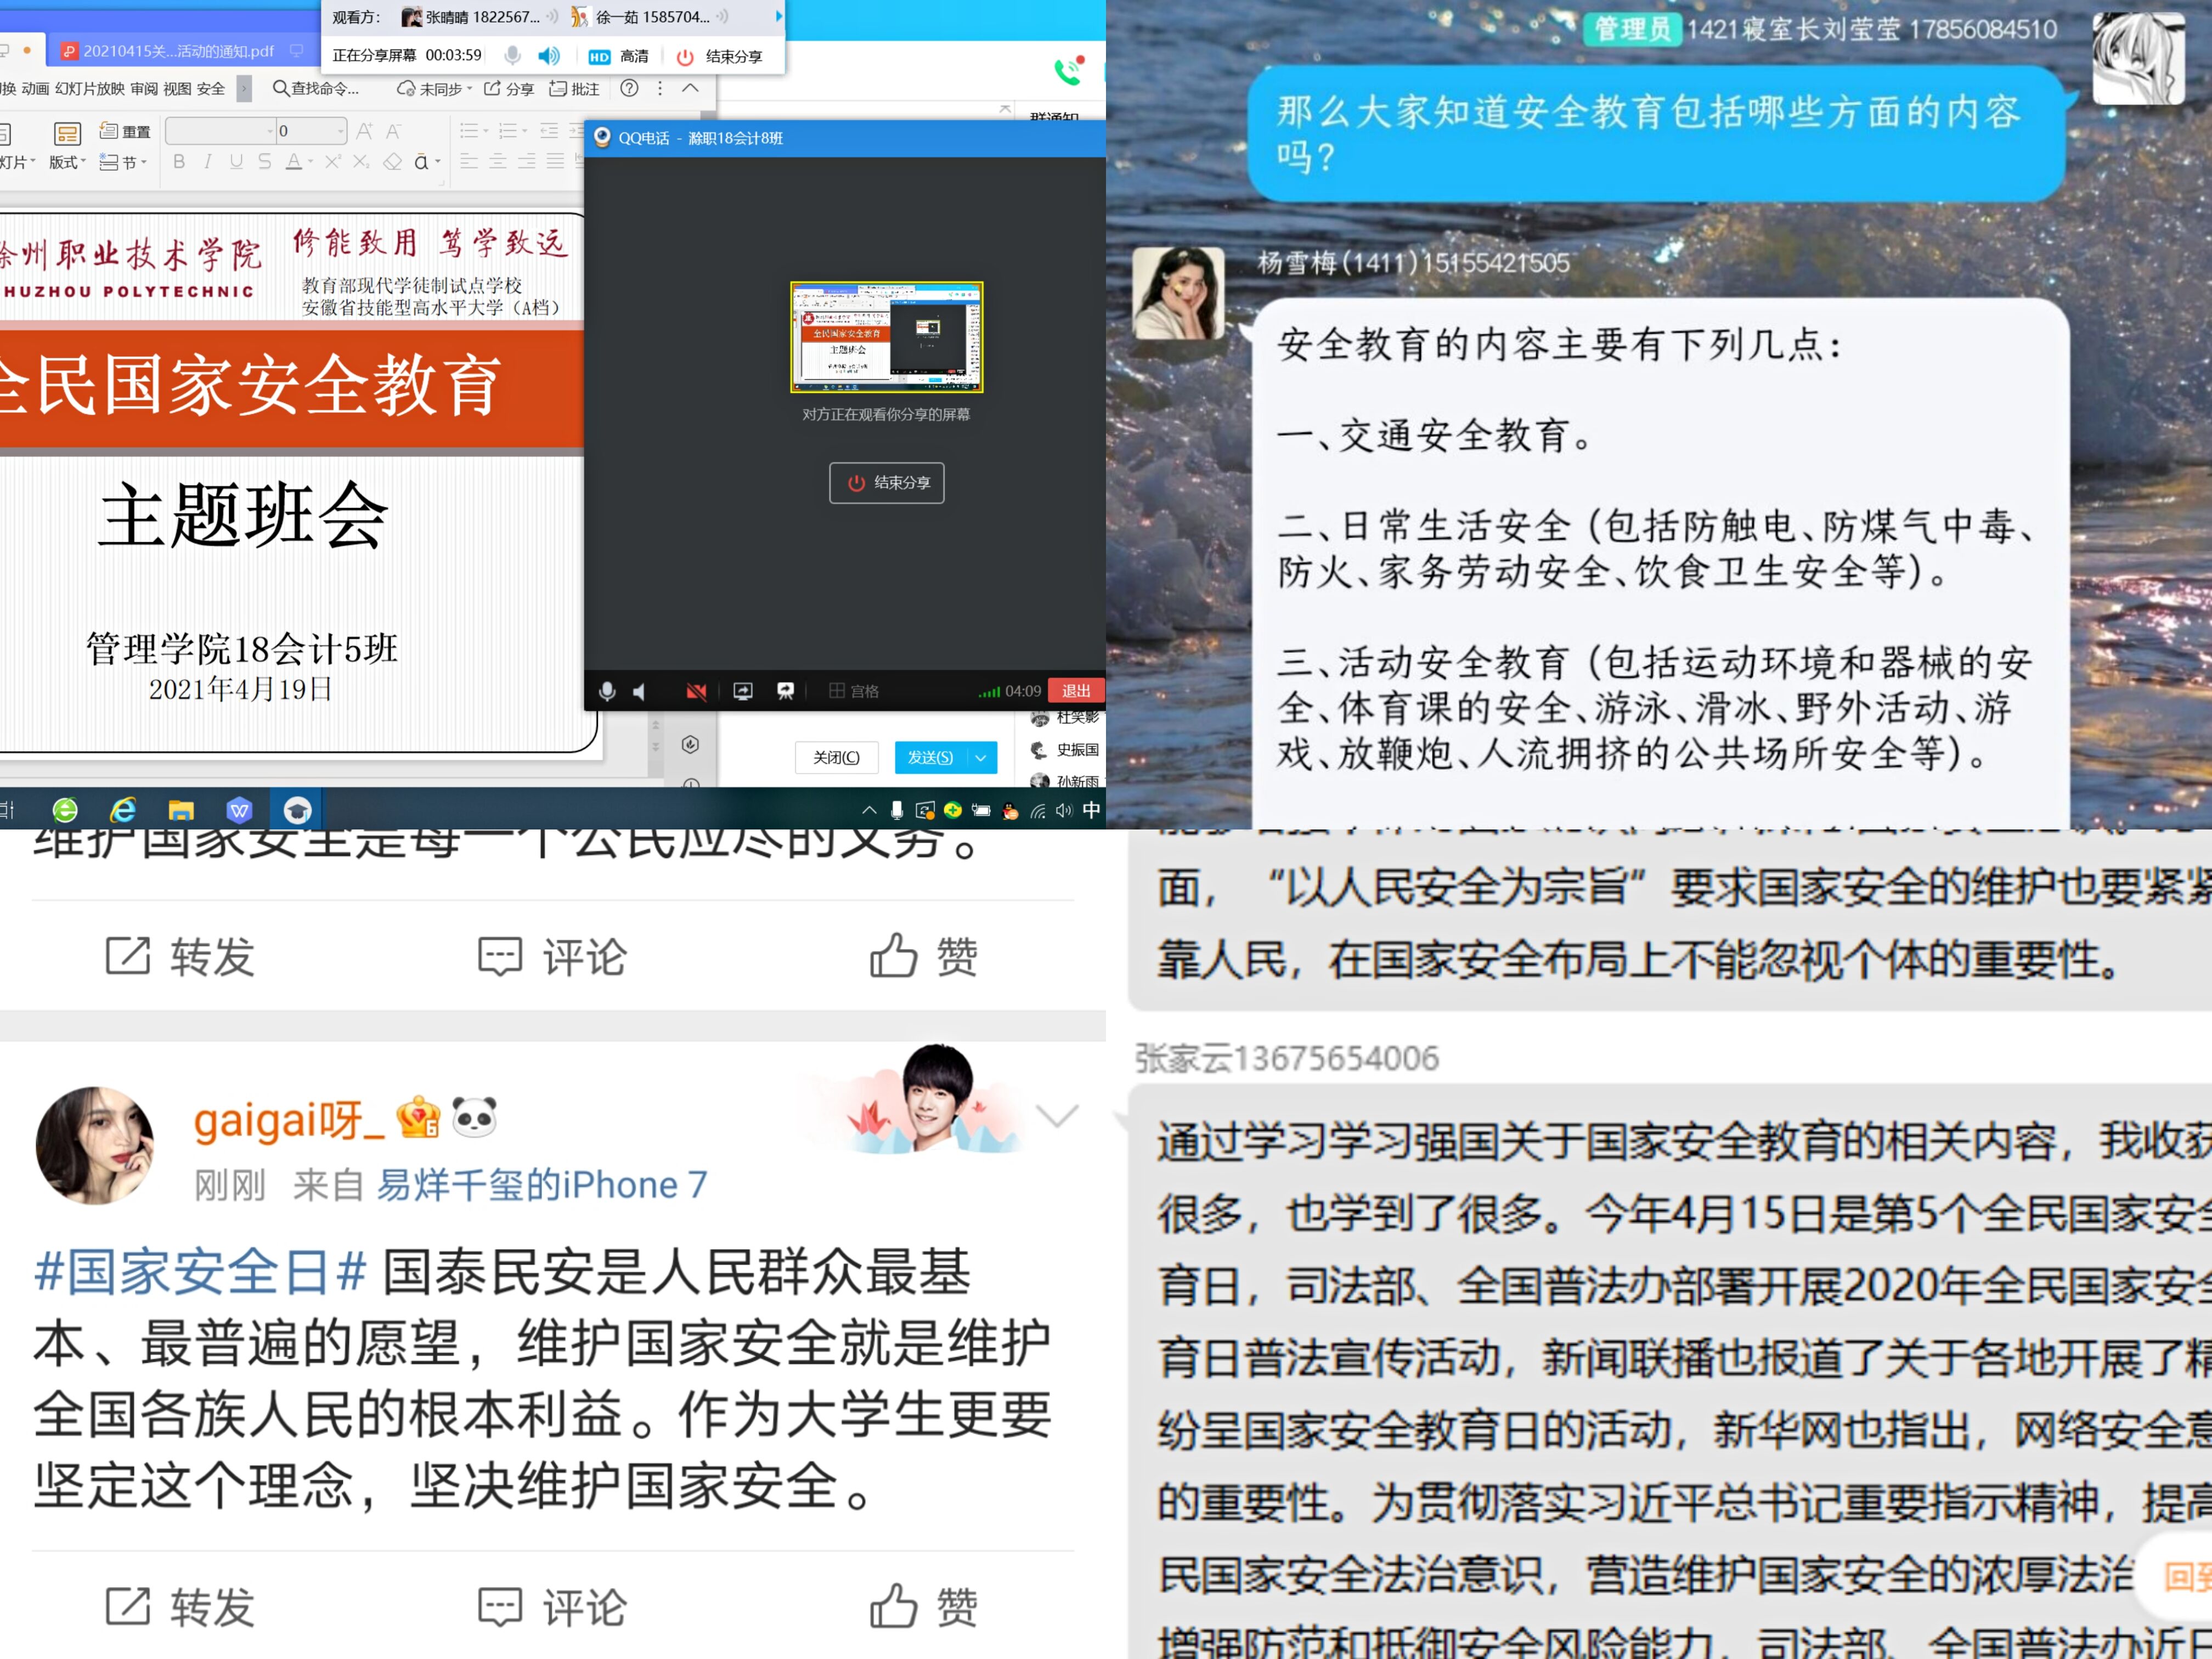Click the 结束分享 button in call window
Viewport: 2212px width, 1659px height.
886,483
